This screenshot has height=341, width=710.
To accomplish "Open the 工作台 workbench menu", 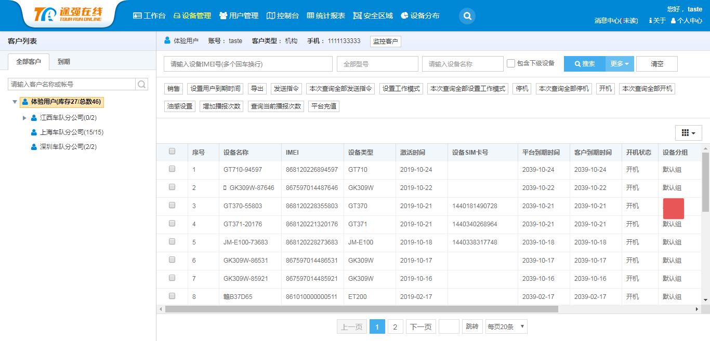I will [x=149, y=16].
